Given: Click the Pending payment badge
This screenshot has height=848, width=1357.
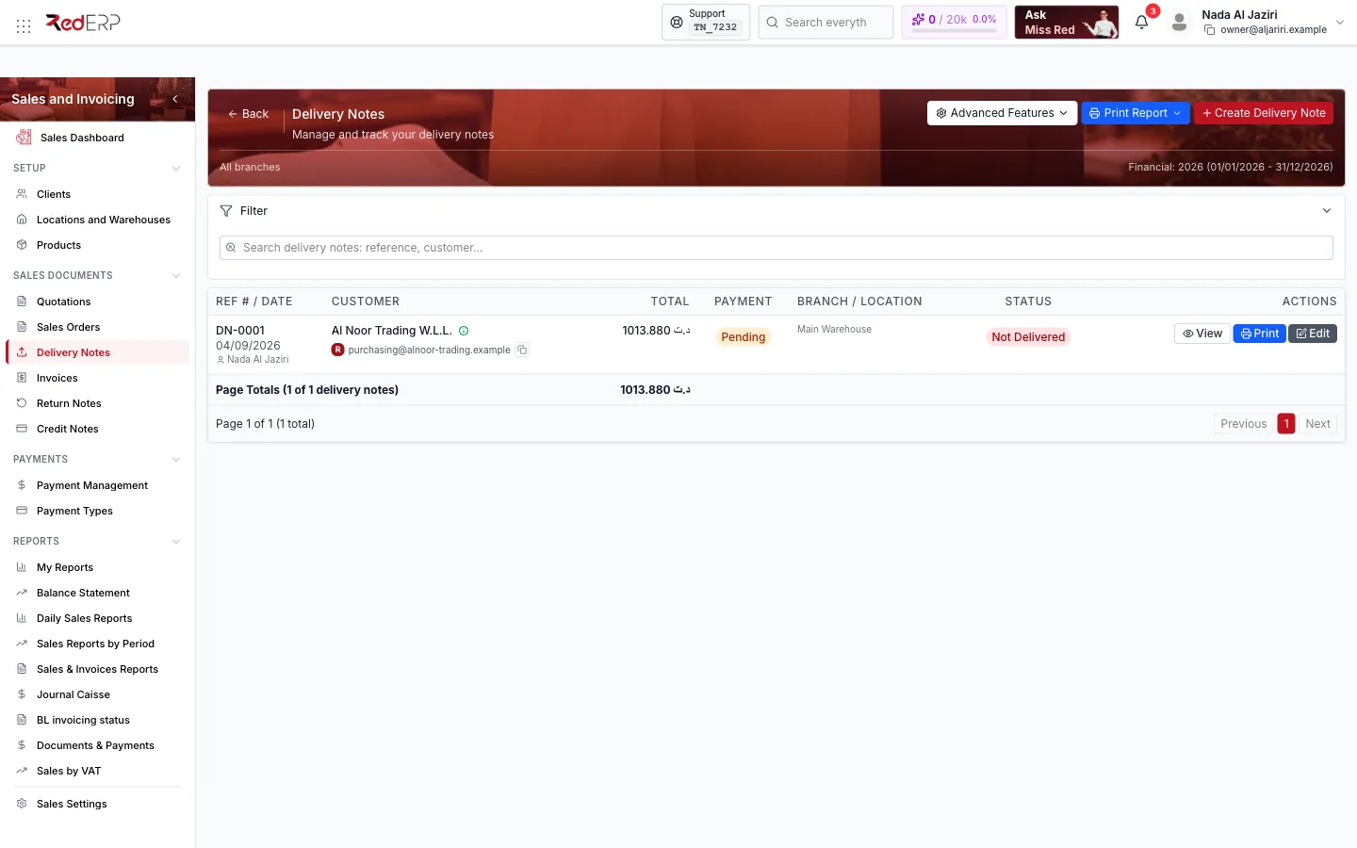Looking at the screenshot, I should (x=743, y=337).
